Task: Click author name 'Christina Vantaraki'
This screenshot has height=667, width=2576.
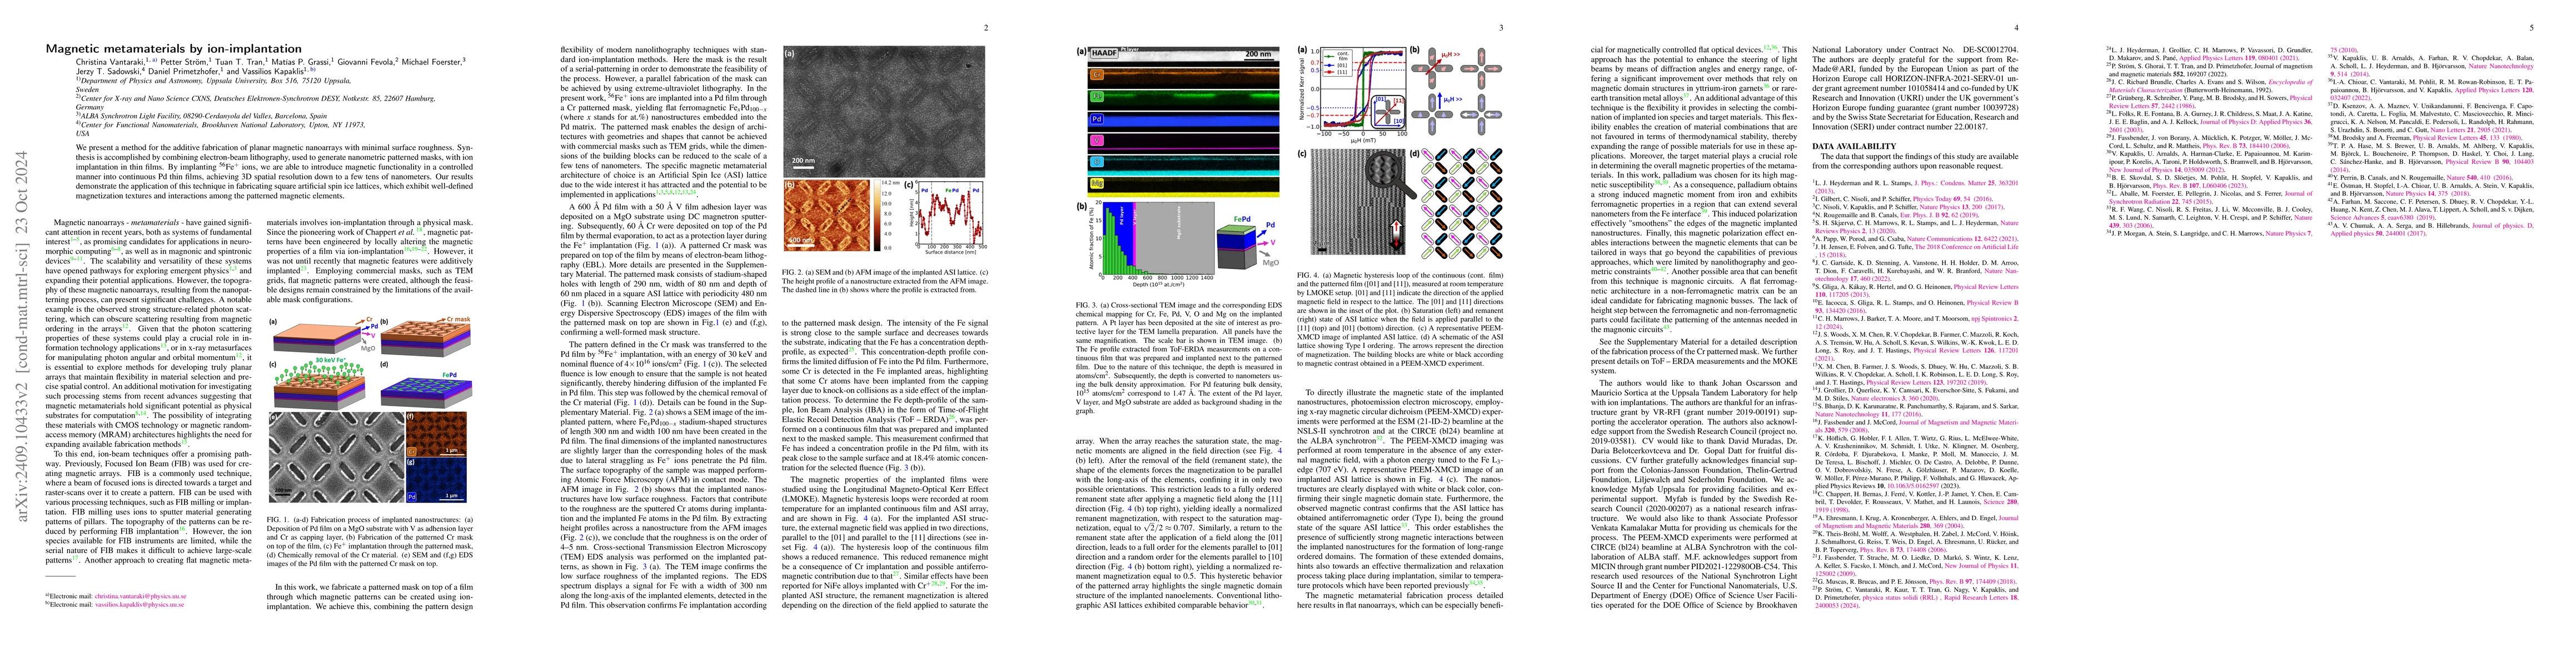Action: coord(111,62)
